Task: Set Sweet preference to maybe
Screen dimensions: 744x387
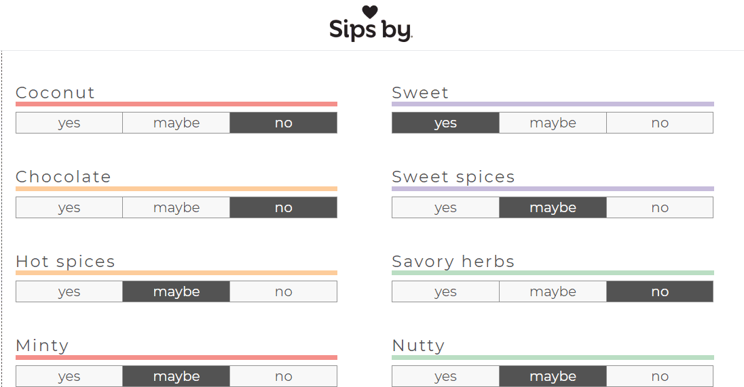Action: 553,123
